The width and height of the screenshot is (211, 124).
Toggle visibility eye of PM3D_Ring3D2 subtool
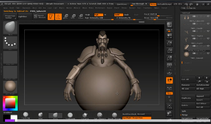tap(208, 31)
